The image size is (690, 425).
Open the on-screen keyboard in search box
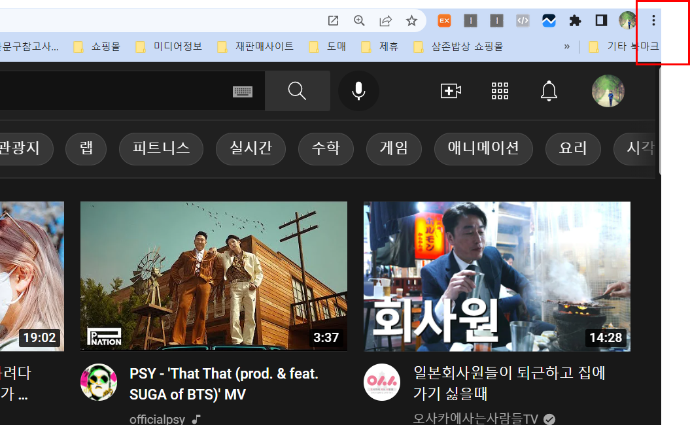(x=243, y=92)
